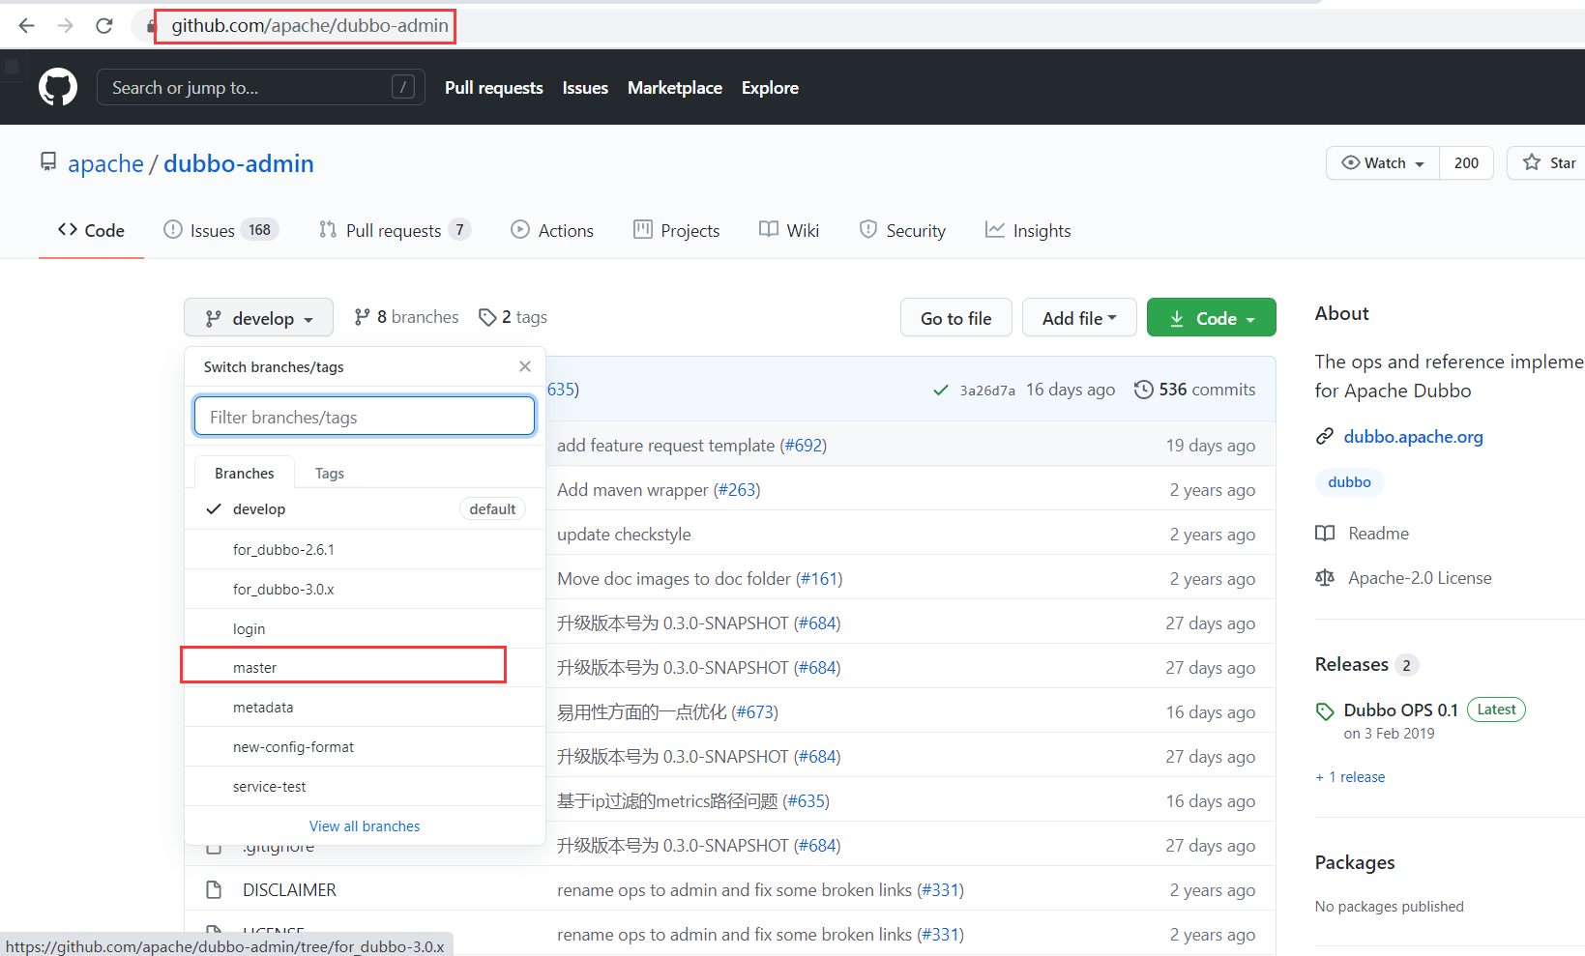1585x956 pixels.
Task: Switch to new-config-format branch
Action: pyautogui.click(x=365, y=747)
